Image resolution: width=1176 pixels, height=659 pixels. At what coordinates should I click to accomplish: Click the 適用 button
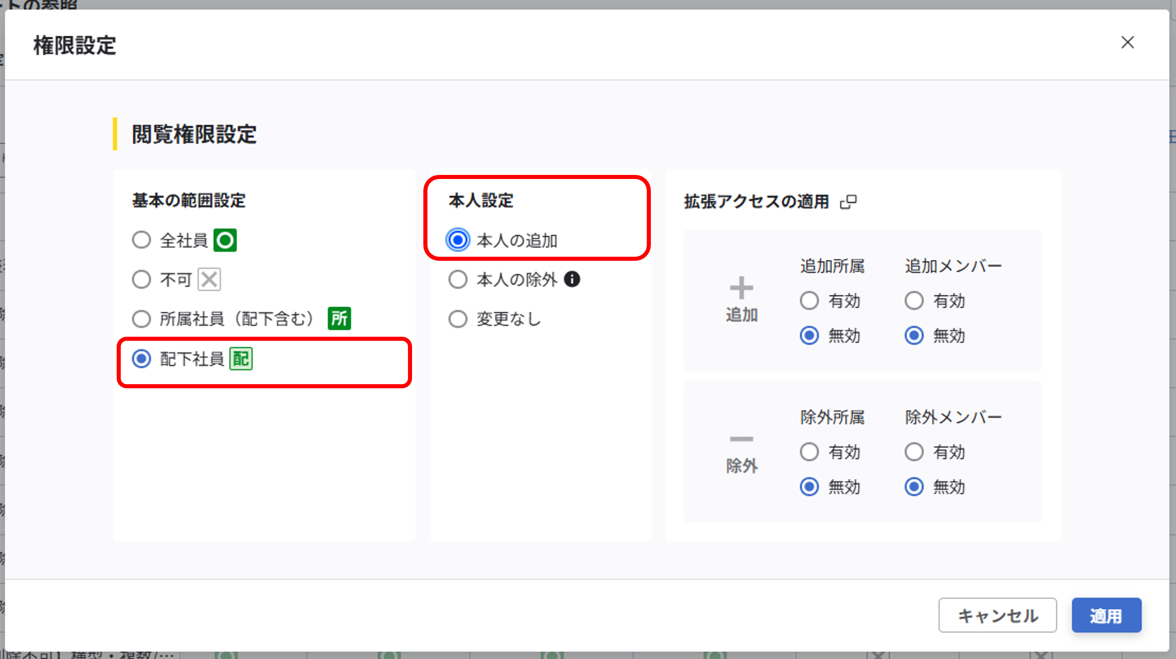pos(1107,615)
